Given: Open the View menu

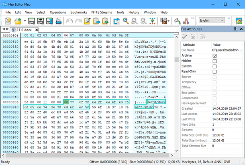Looking at the screenshot, I should (x=29, y=12).
